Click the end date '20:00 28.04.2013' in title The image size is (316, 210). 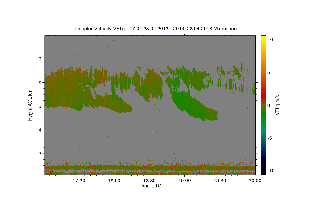(x=193, y=29)
